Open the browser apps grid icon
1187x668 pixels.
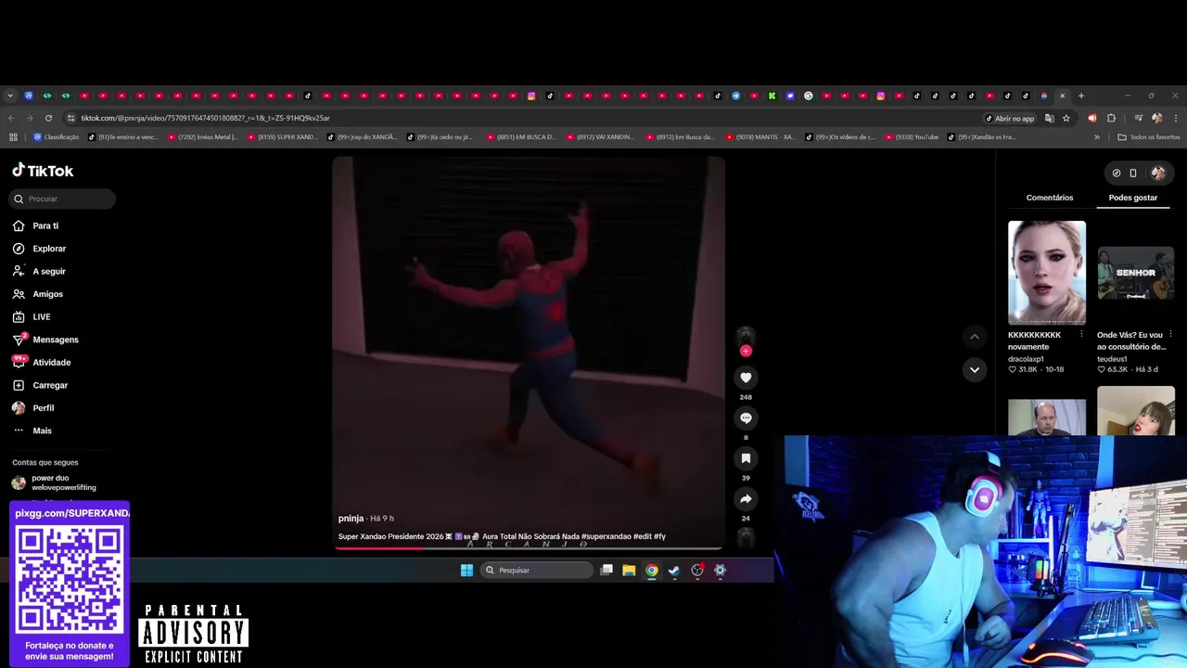(x=13, y=137)
